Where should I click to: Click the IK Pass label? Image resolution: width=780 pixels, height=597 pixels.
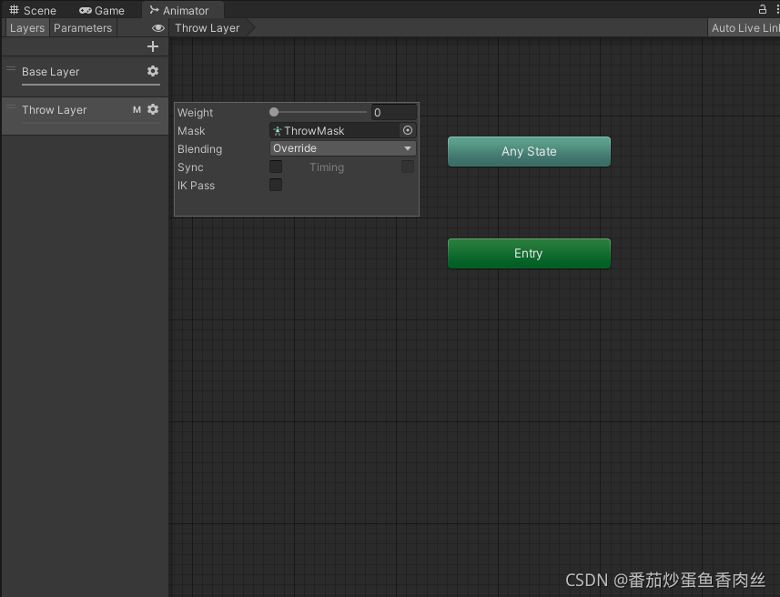click(197, 186)
